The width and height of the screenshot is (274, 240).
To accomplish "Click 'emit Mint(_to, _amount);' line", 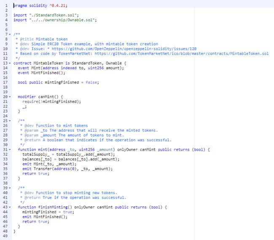I will [x=49, y=164].
